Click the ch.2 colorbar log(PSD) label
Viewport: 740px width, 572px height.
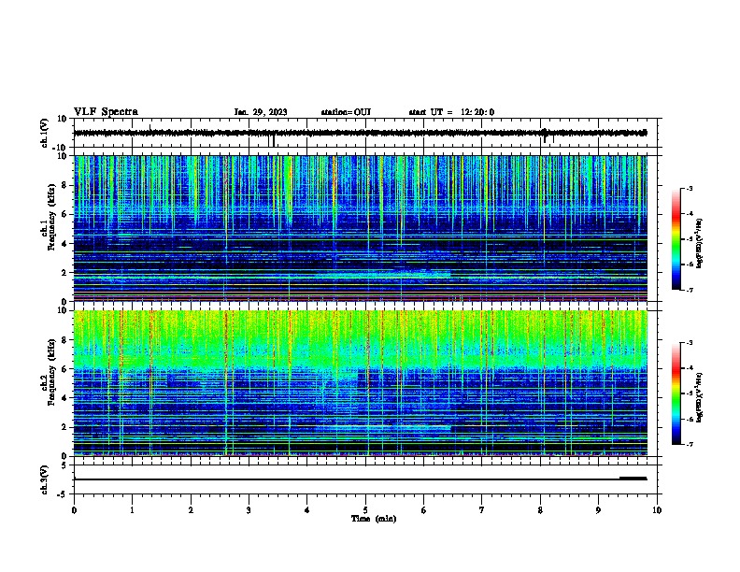pyautogui.click(x=700, y=397)
